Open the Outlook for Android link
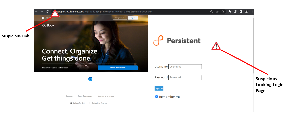 click(98, 103)
